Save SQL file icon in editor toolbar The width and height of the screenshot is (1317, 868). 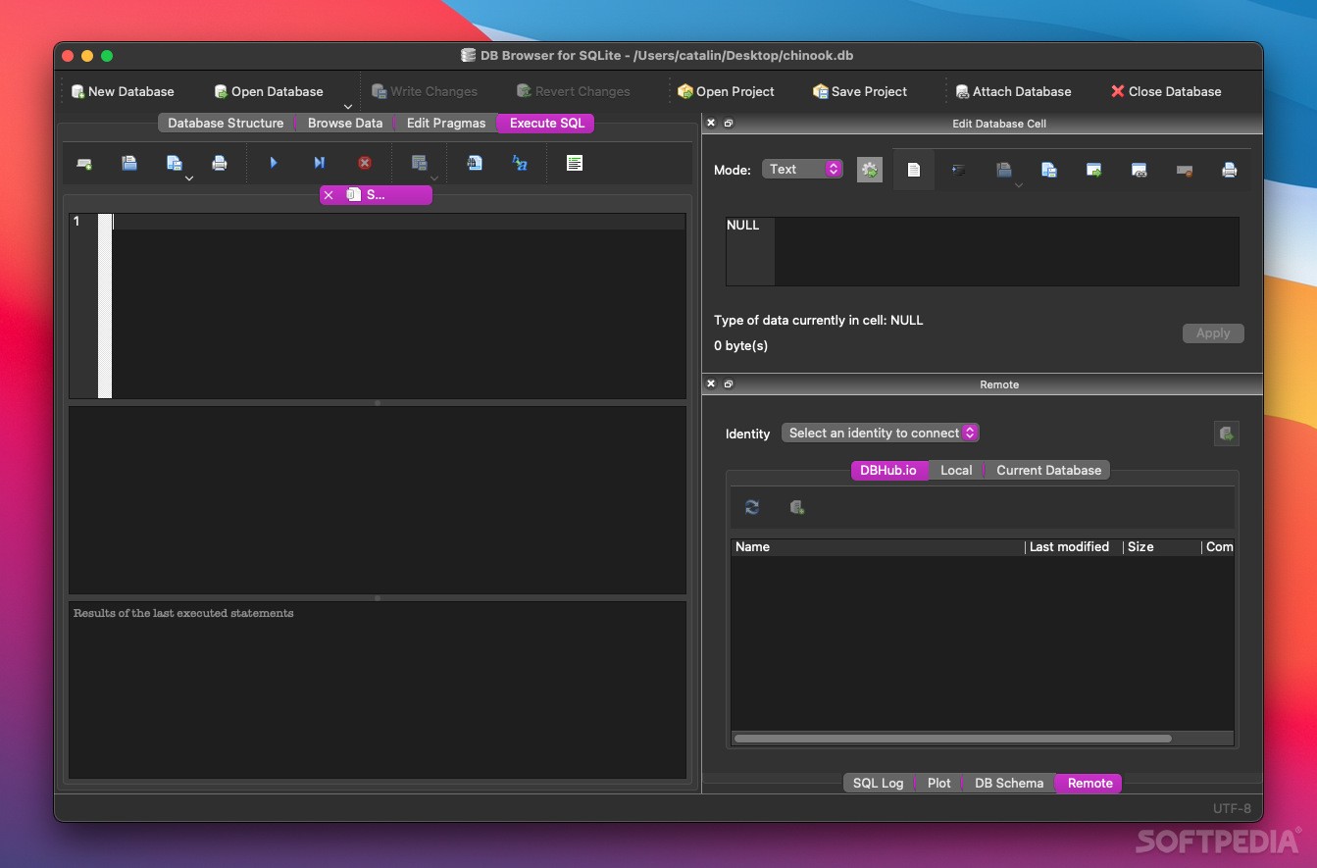tap(174, 163)
